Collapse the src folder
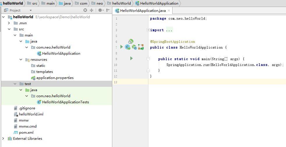The height and width of the screenshot is (147, 286). [9, 29]
